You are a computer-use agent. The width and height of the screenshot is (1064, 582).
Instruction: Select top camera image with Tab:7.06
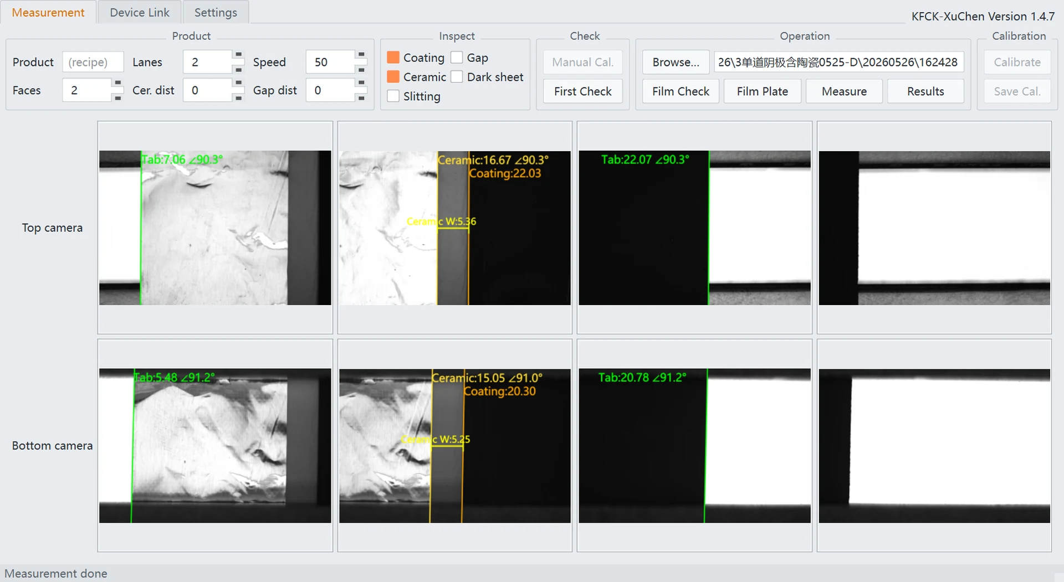click(x=215, y=228)
